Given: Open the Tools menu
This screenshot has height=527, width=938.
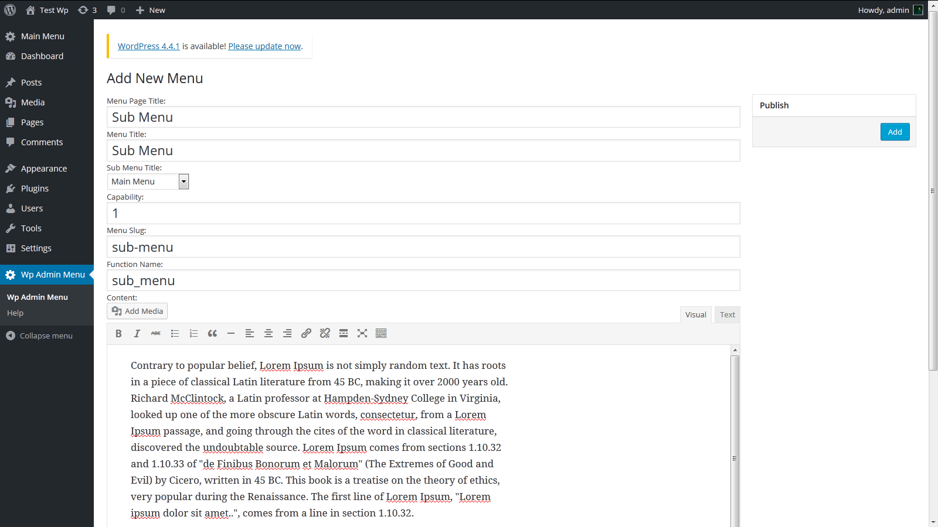Looking at the screenshot, I should [x=47, y=228].
